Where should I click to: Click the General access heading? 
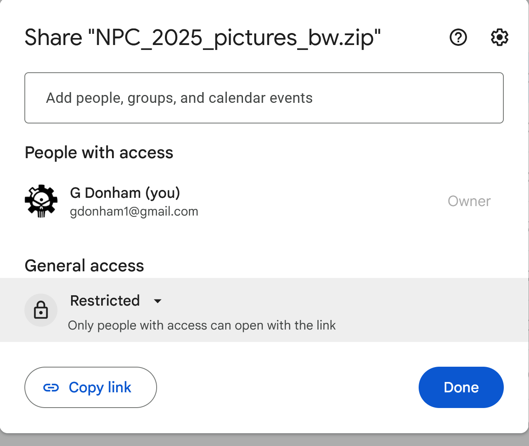[84, 266]
